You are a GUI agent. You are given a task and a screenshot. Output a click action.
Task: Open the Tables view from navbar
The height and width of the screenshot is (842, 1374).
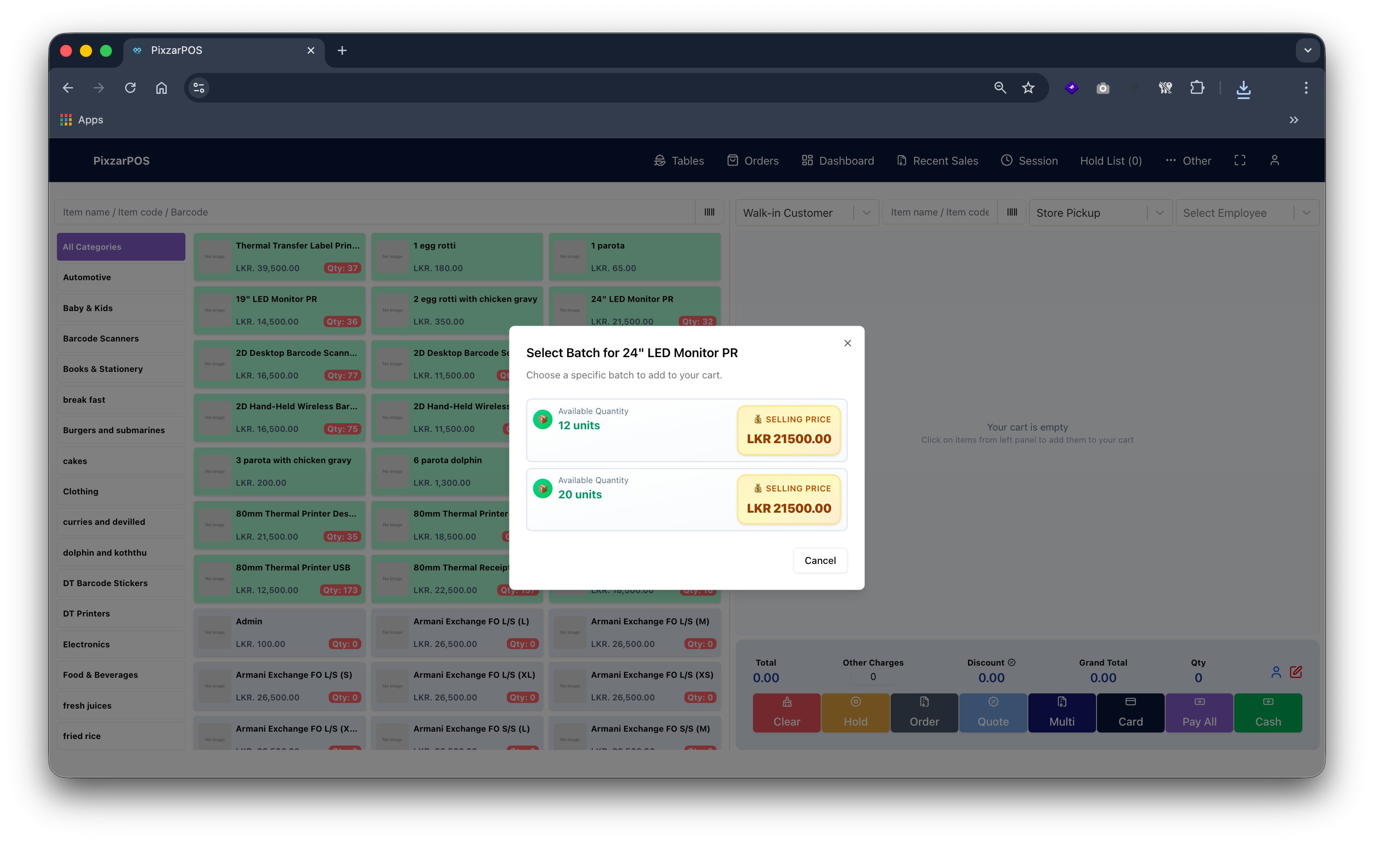[679, 161]
